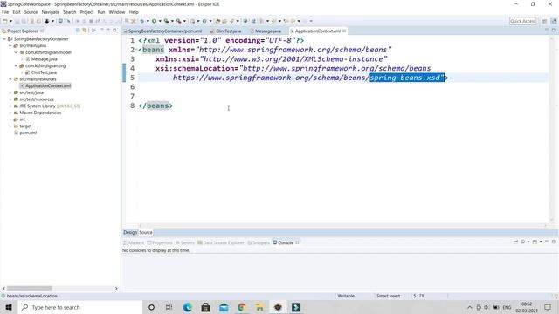This screenshot has width=559, height=314.
Task: Click the Windows Start button
Action: click(x=9, y=307)
